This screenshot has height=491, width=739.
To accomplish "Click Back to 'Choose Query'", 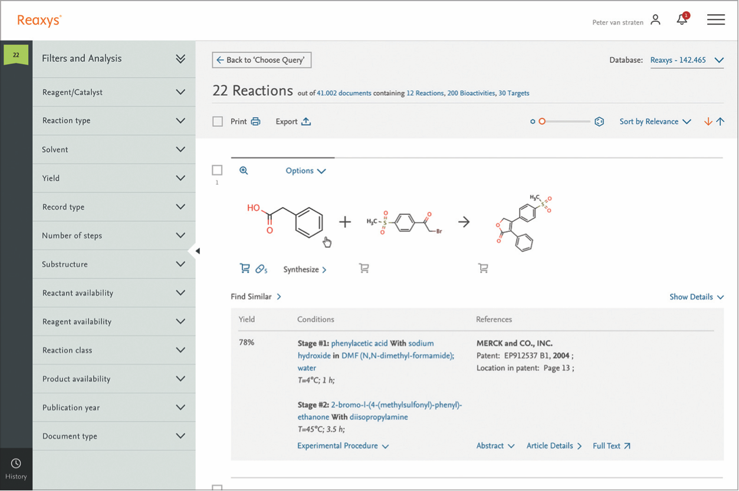I will [x=261, y=59].
